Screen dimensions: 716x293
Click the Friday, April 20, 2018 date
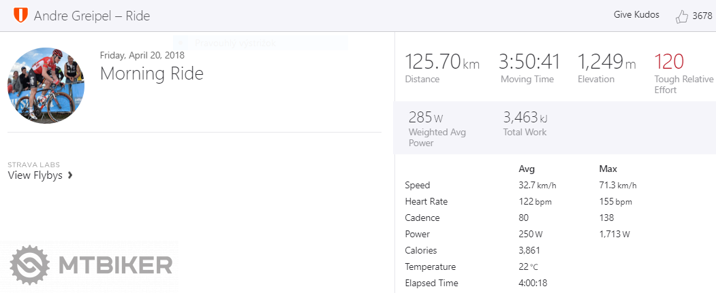(143, 55)
